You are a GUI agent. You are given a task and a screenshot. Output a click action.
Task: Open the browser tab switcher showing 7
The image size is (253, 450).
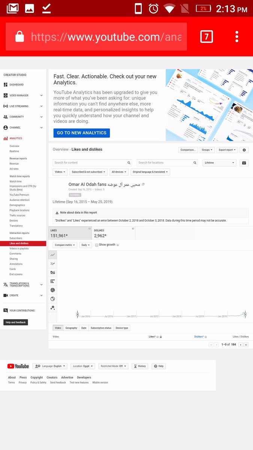pyautogui.click(x=207, y=36)
